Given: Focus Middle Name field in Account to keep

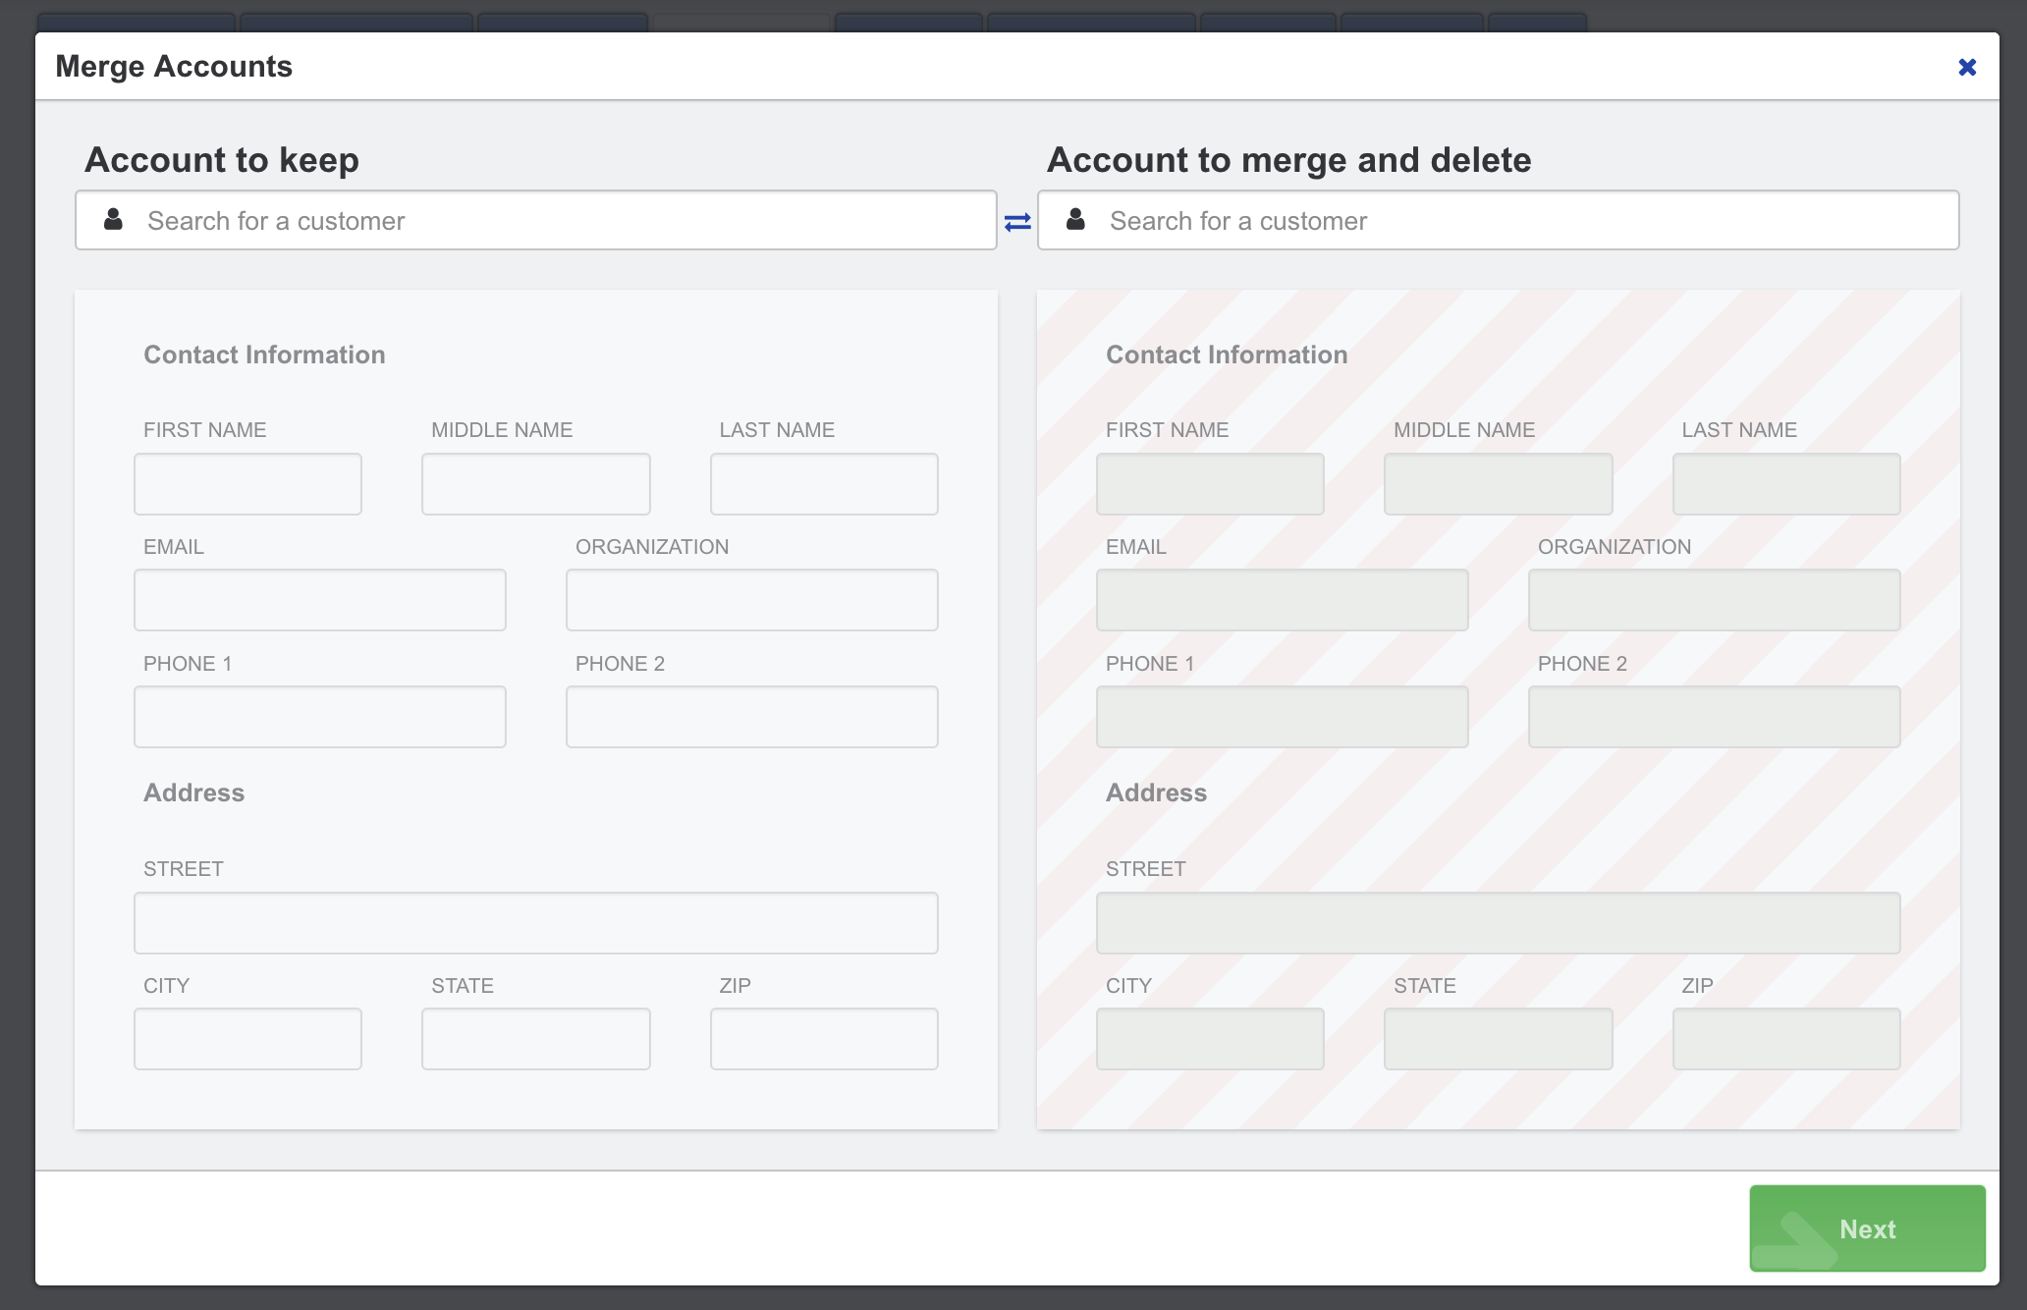Looking at the screenshot, I should (536, 484).
